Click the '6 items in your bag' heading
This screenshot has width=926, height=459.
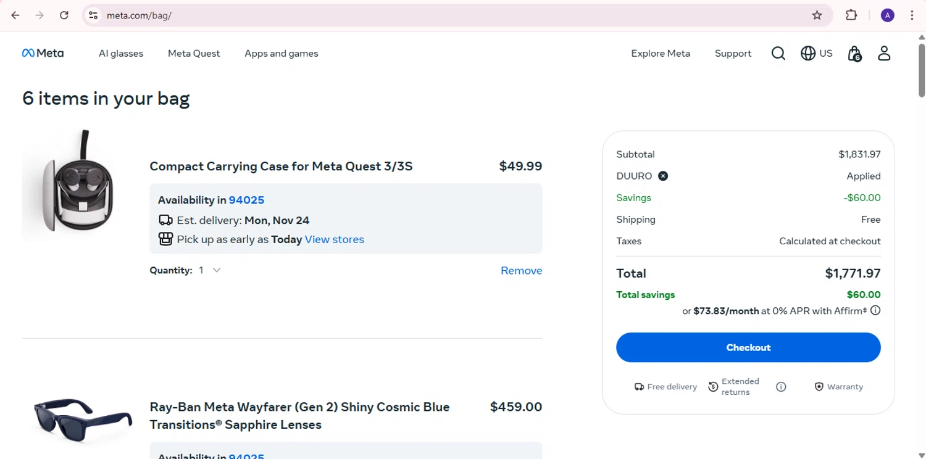tap(106, 99)
